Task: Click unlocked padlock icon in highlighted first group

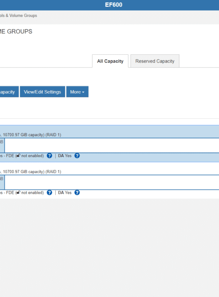Action: click(18, 155)
